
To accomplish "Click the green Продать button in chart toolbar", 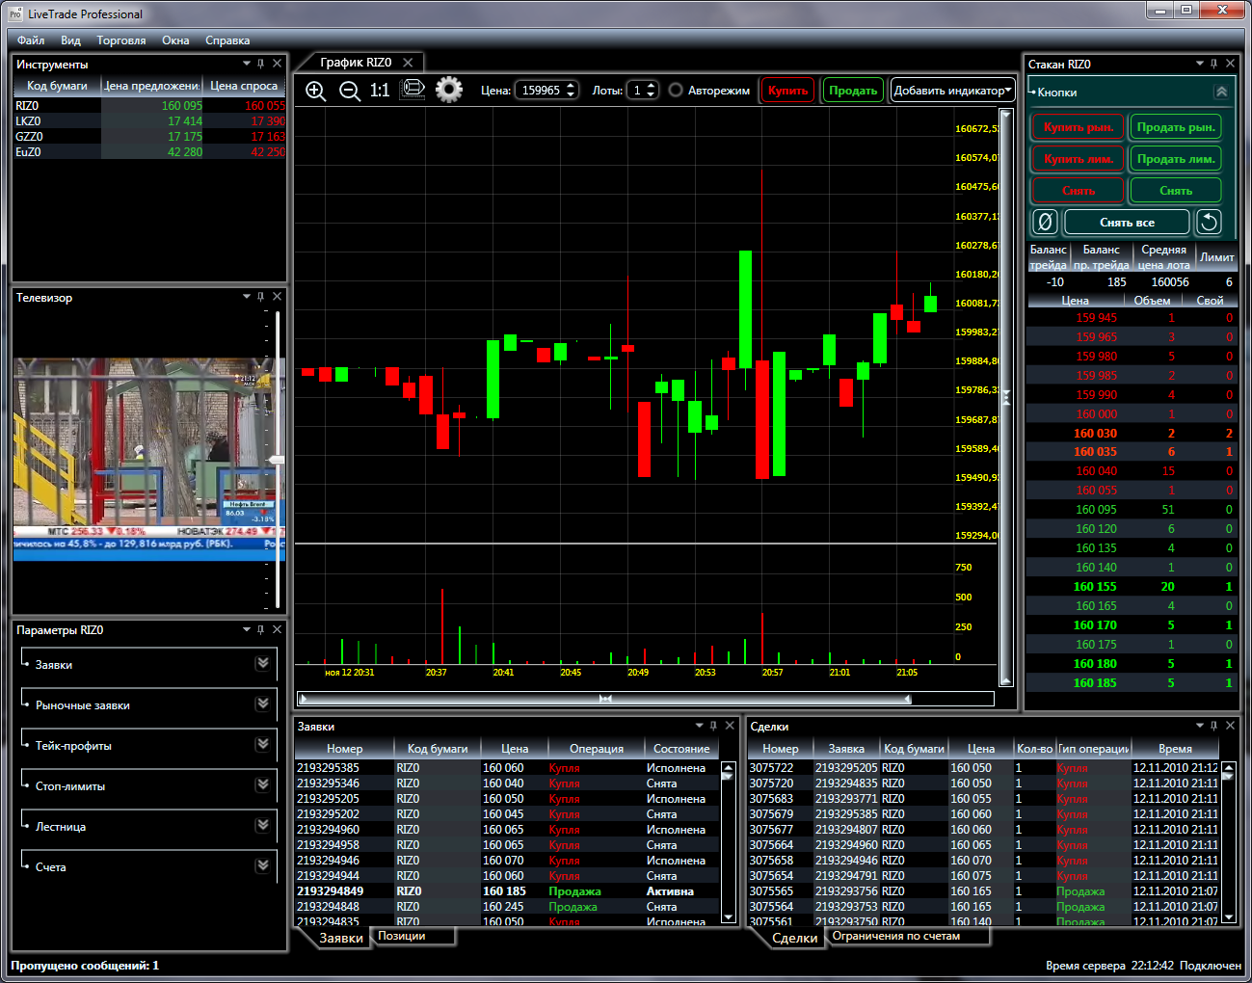I will click(x=853, y=91).
